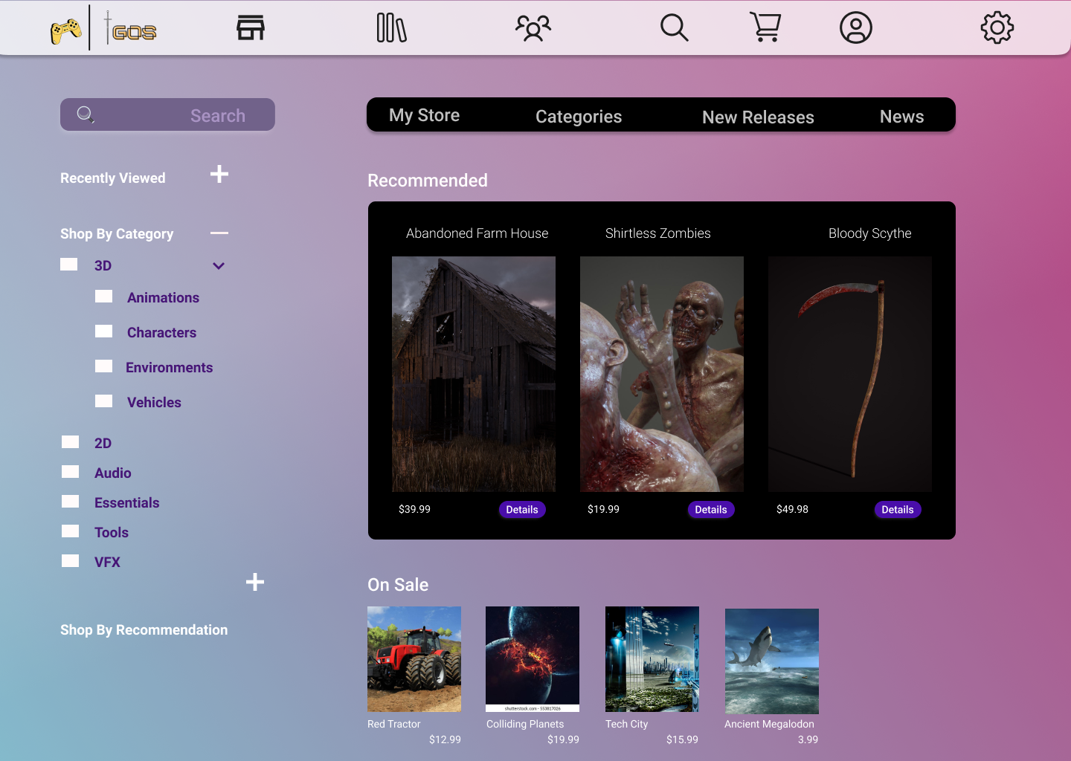
Task: Check the 3D category checkbox
Action: [69, 265]
